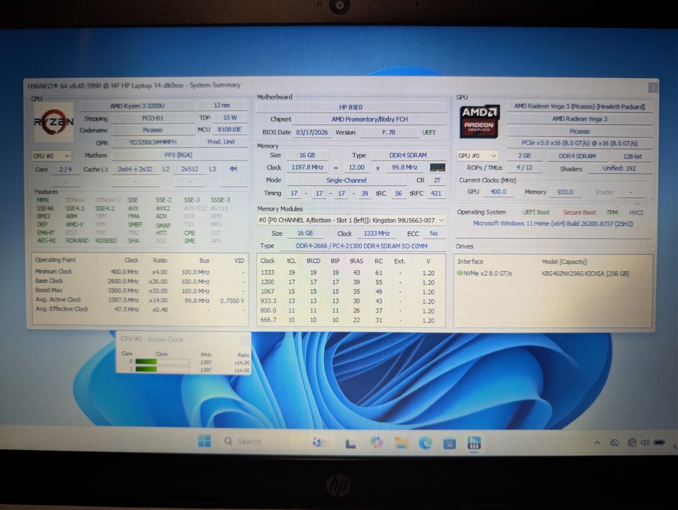678x510 pixels.
Task: Click the green NVMe drive status icon
Action: (460, 273)
